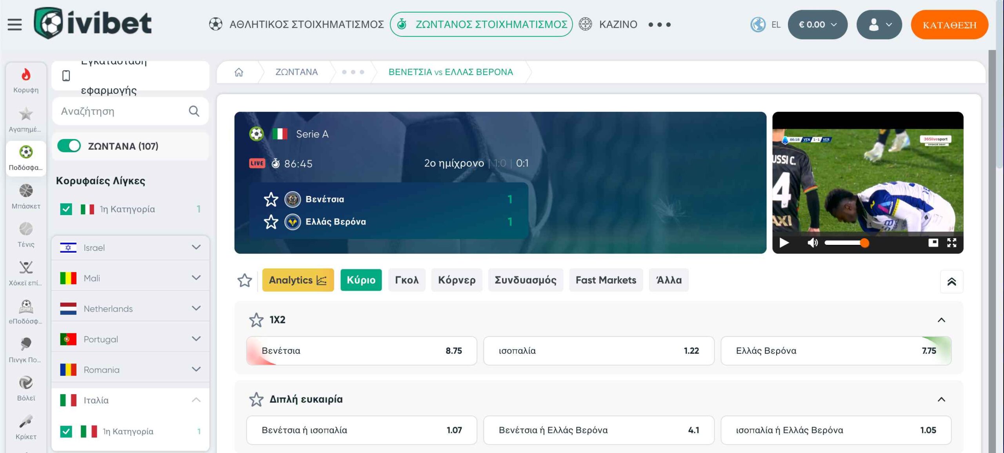Screen dimensions: 1004x453
Task: Star the 1X2 market
Action: tap(256, 320)
